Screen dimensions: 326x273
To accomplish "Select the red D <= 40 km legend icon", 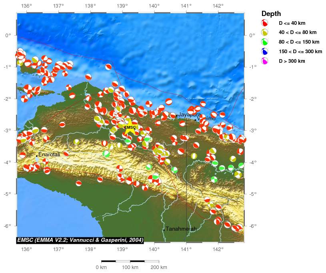I will point(265,23).
